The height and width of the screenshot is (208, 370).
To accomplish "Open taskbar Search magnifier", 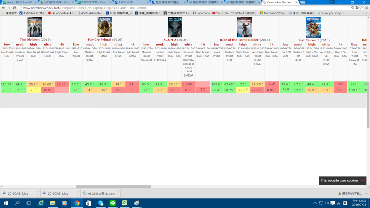I will pos(17,203).
